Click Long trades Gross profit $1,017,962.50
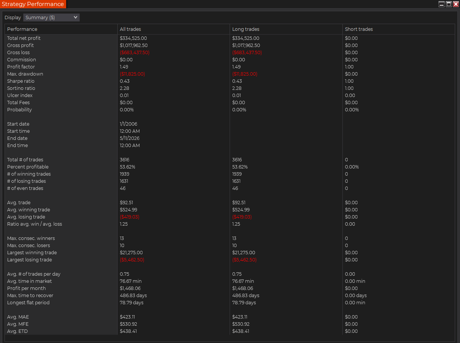Screen dimensions: 460x343 [x=246, y=46]
